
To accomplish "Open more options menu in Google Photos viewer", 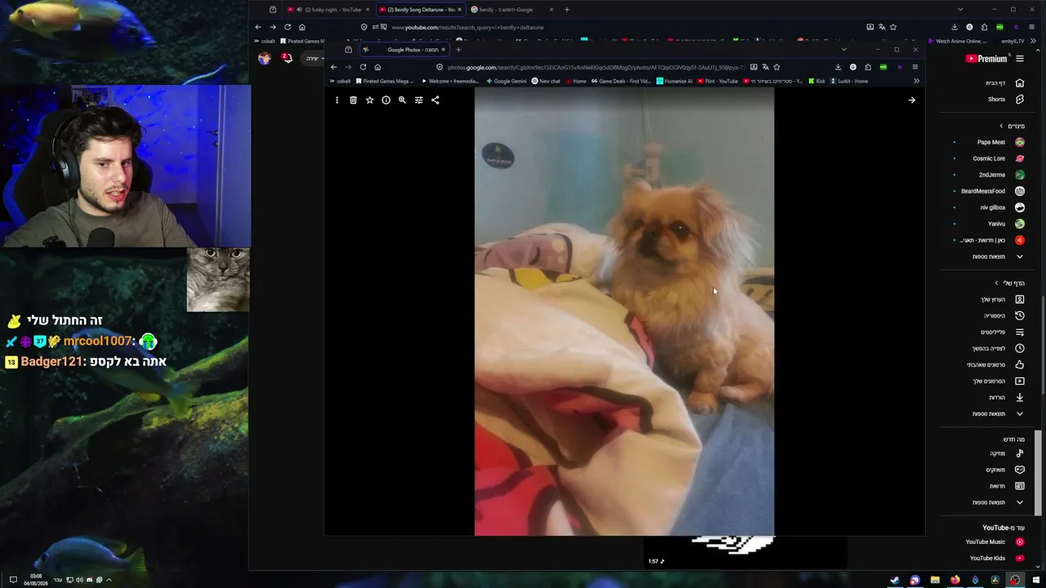I will pyautogui.click(x=337, y=100).
